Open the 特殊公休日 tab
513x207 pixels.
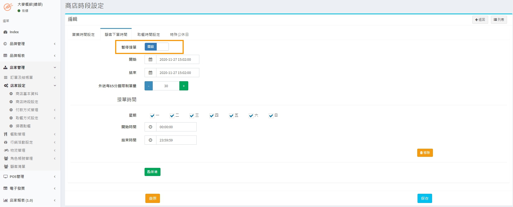[x=179, y=35]
